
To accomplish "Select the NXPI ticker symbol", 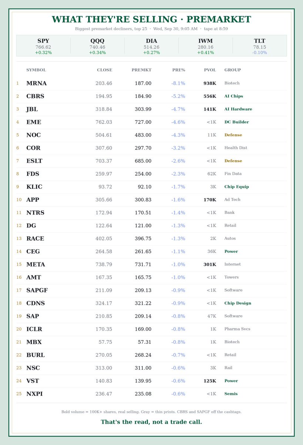I will click(34, 394).
